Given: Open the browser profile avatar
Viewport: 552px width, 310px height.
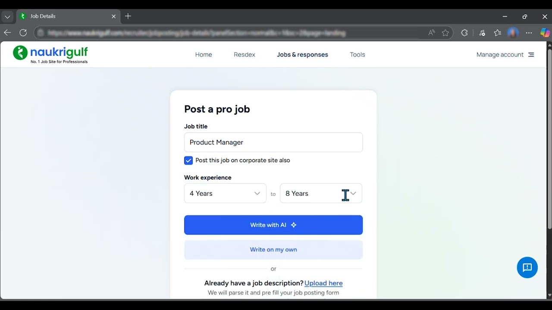Looking at the screenshot, I should (513, 33).
